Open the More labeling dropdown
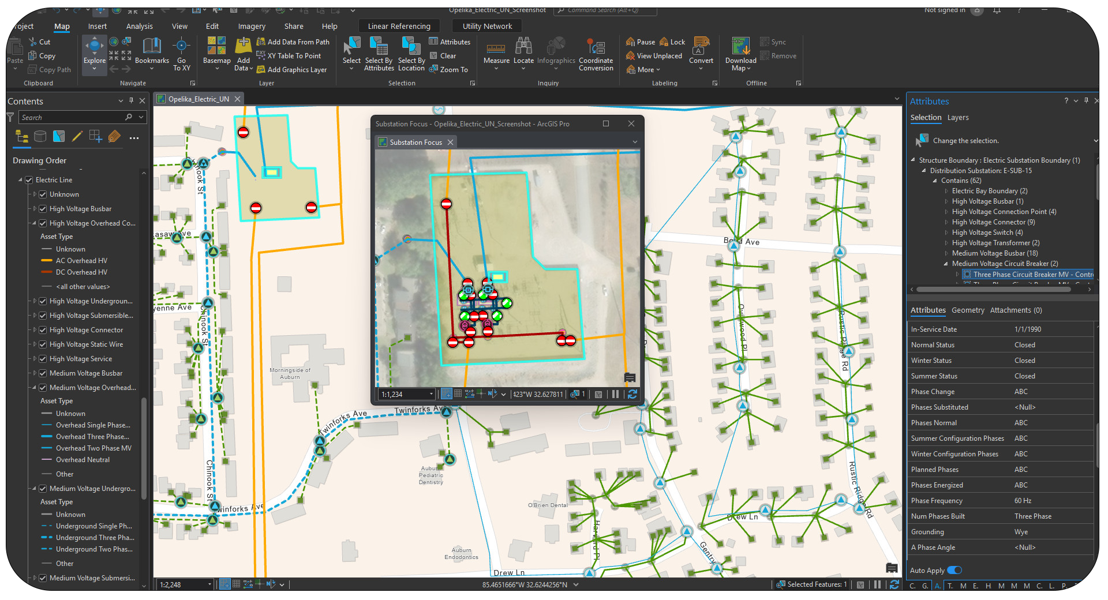The height and width of the screenshot is (600, 1108). [x=643, y=69]
